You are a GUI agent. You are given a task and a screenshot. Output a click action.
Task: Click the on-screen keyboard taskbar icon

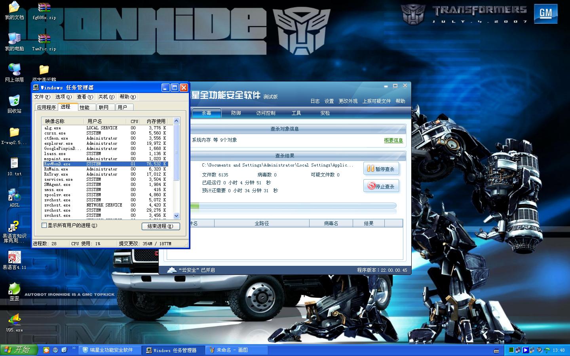click(496, 350)
